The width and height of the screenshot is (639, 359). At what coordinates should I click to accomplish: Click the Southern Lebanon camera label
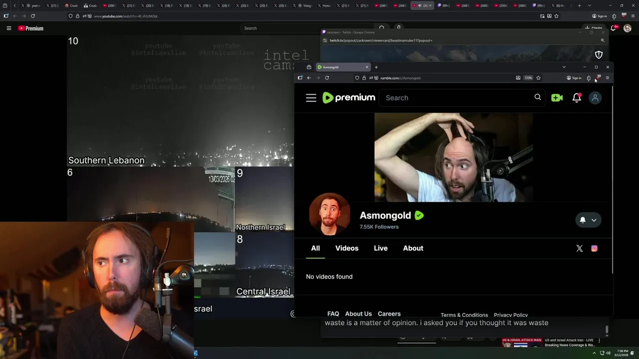click(x=106, y=160)
